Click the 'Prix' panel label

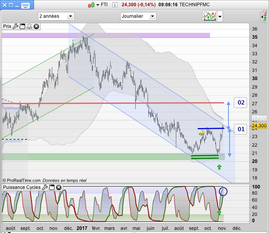[7, 26]
